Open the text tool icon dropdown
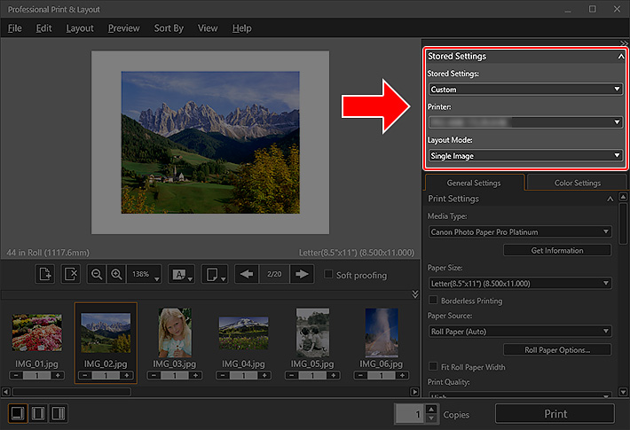The image size is (630, 430). (181, 275)
